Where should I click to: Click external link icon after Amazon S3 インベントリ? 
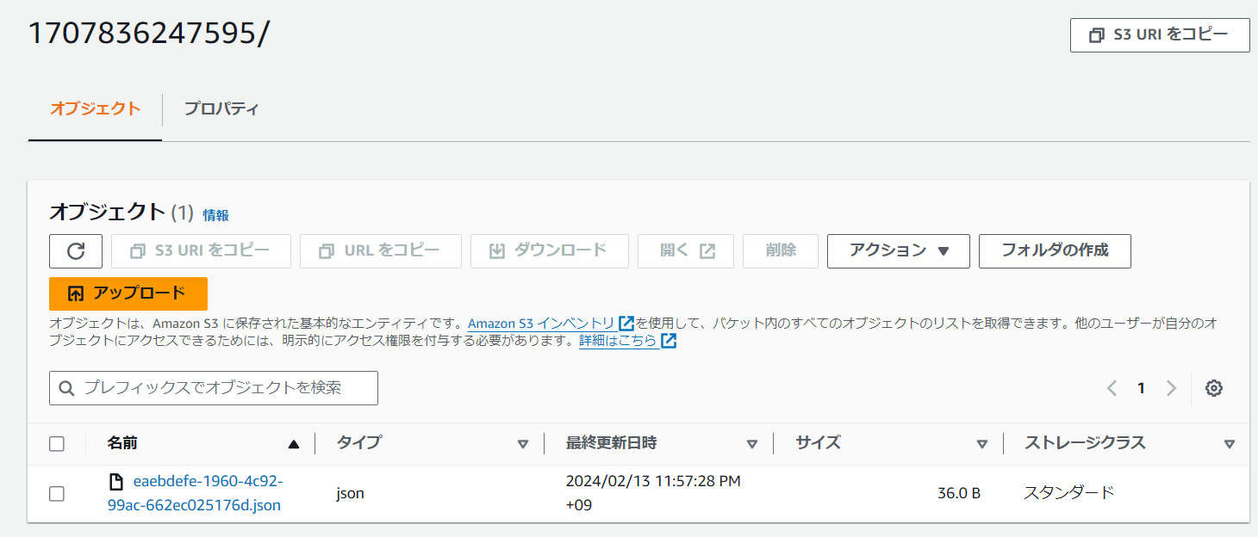[626, 324]
